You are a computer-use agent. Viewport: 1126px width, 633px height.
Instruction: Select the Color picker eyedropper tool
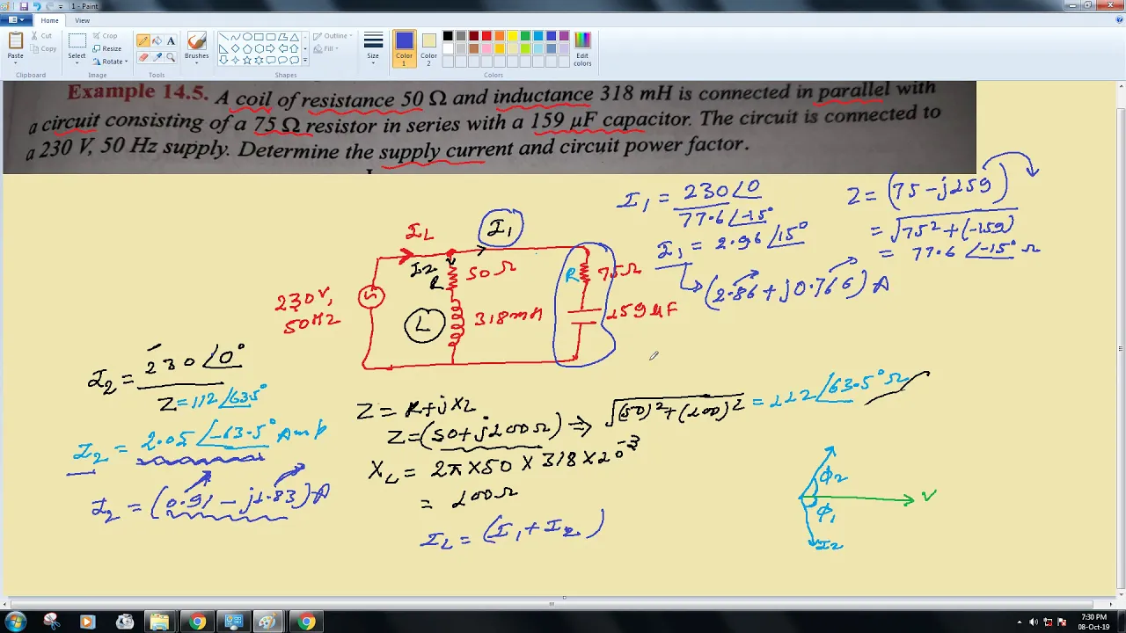(x=157, y=57)
